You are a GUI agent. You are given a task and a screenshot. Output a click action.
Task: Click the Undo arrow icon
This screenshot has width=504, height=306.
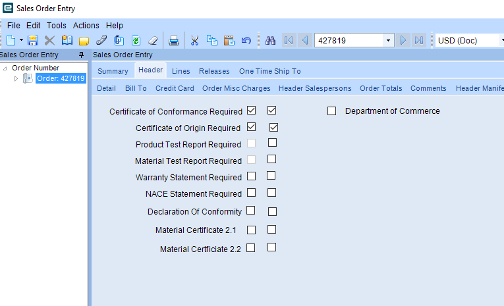tap(246, 41)
